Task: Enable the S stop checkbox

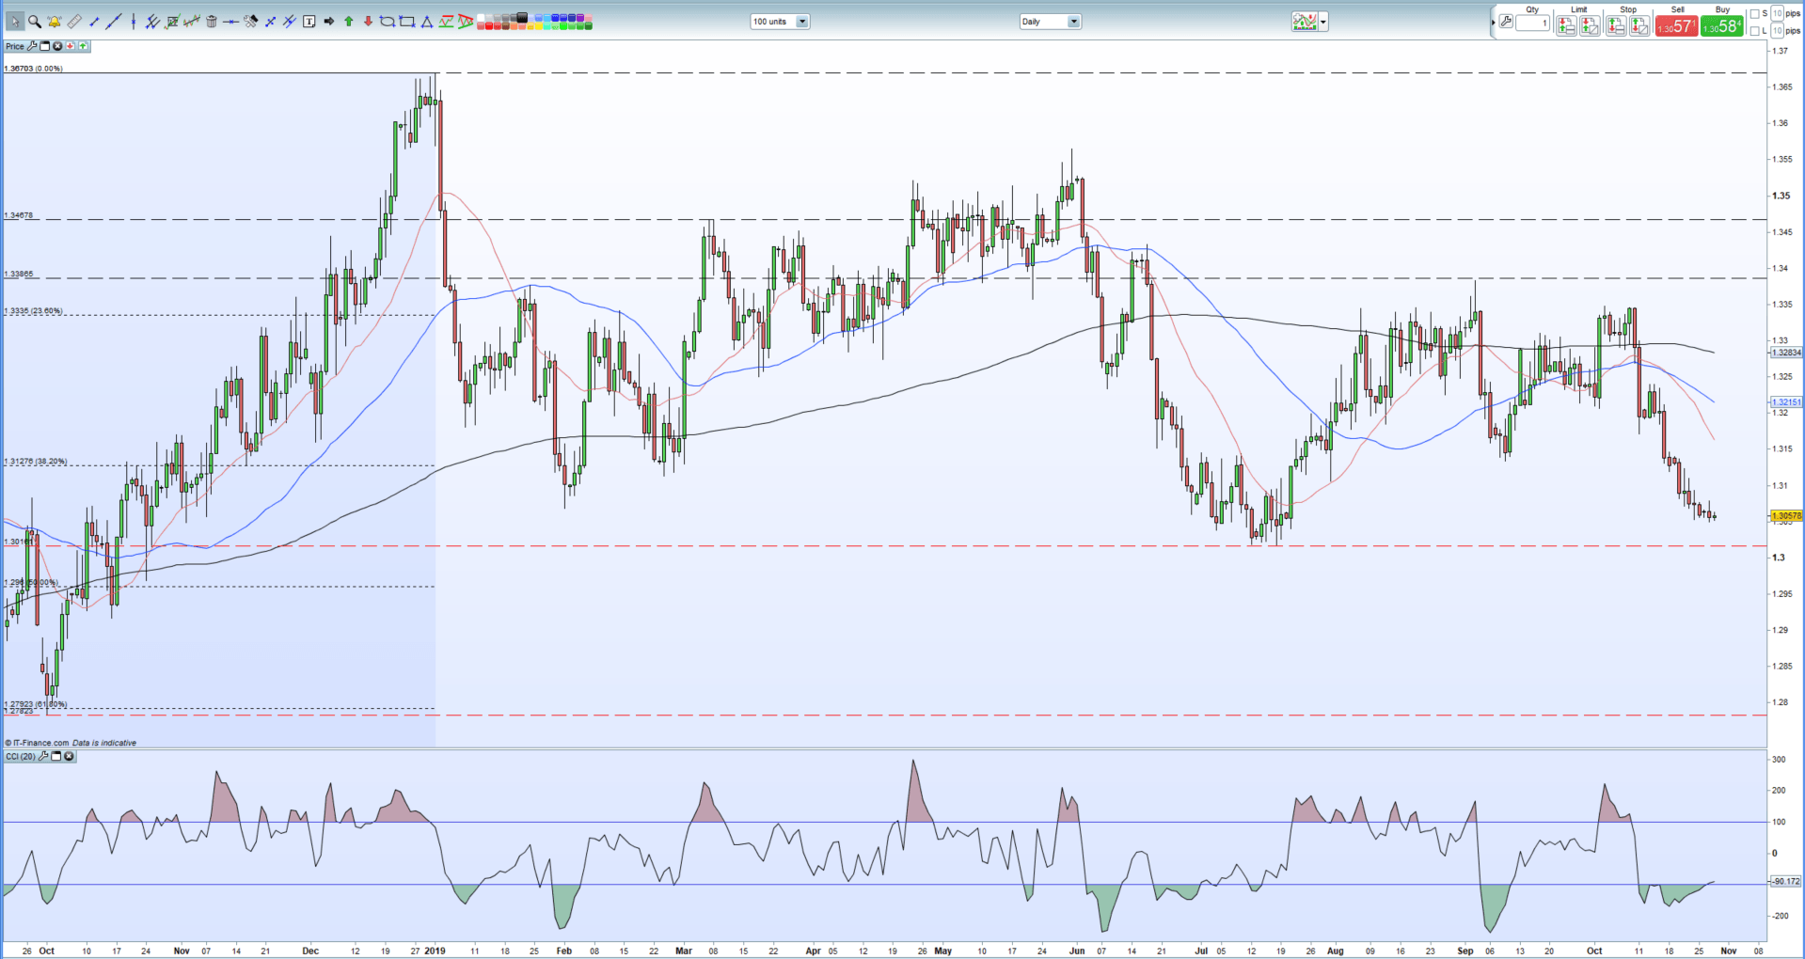Action: coord(1755,14)
